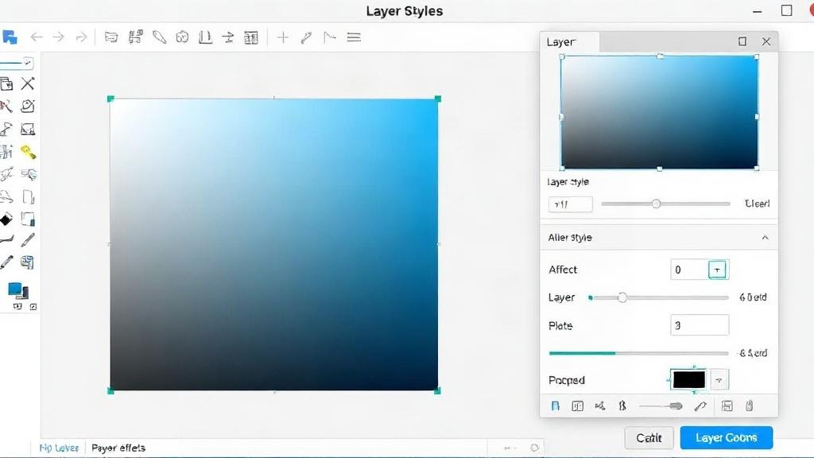Image resolution: width=814 pixels, height=458 pixels.
Task: Open the hamburger menu in the top toolbar
Action: pos(354,37)
